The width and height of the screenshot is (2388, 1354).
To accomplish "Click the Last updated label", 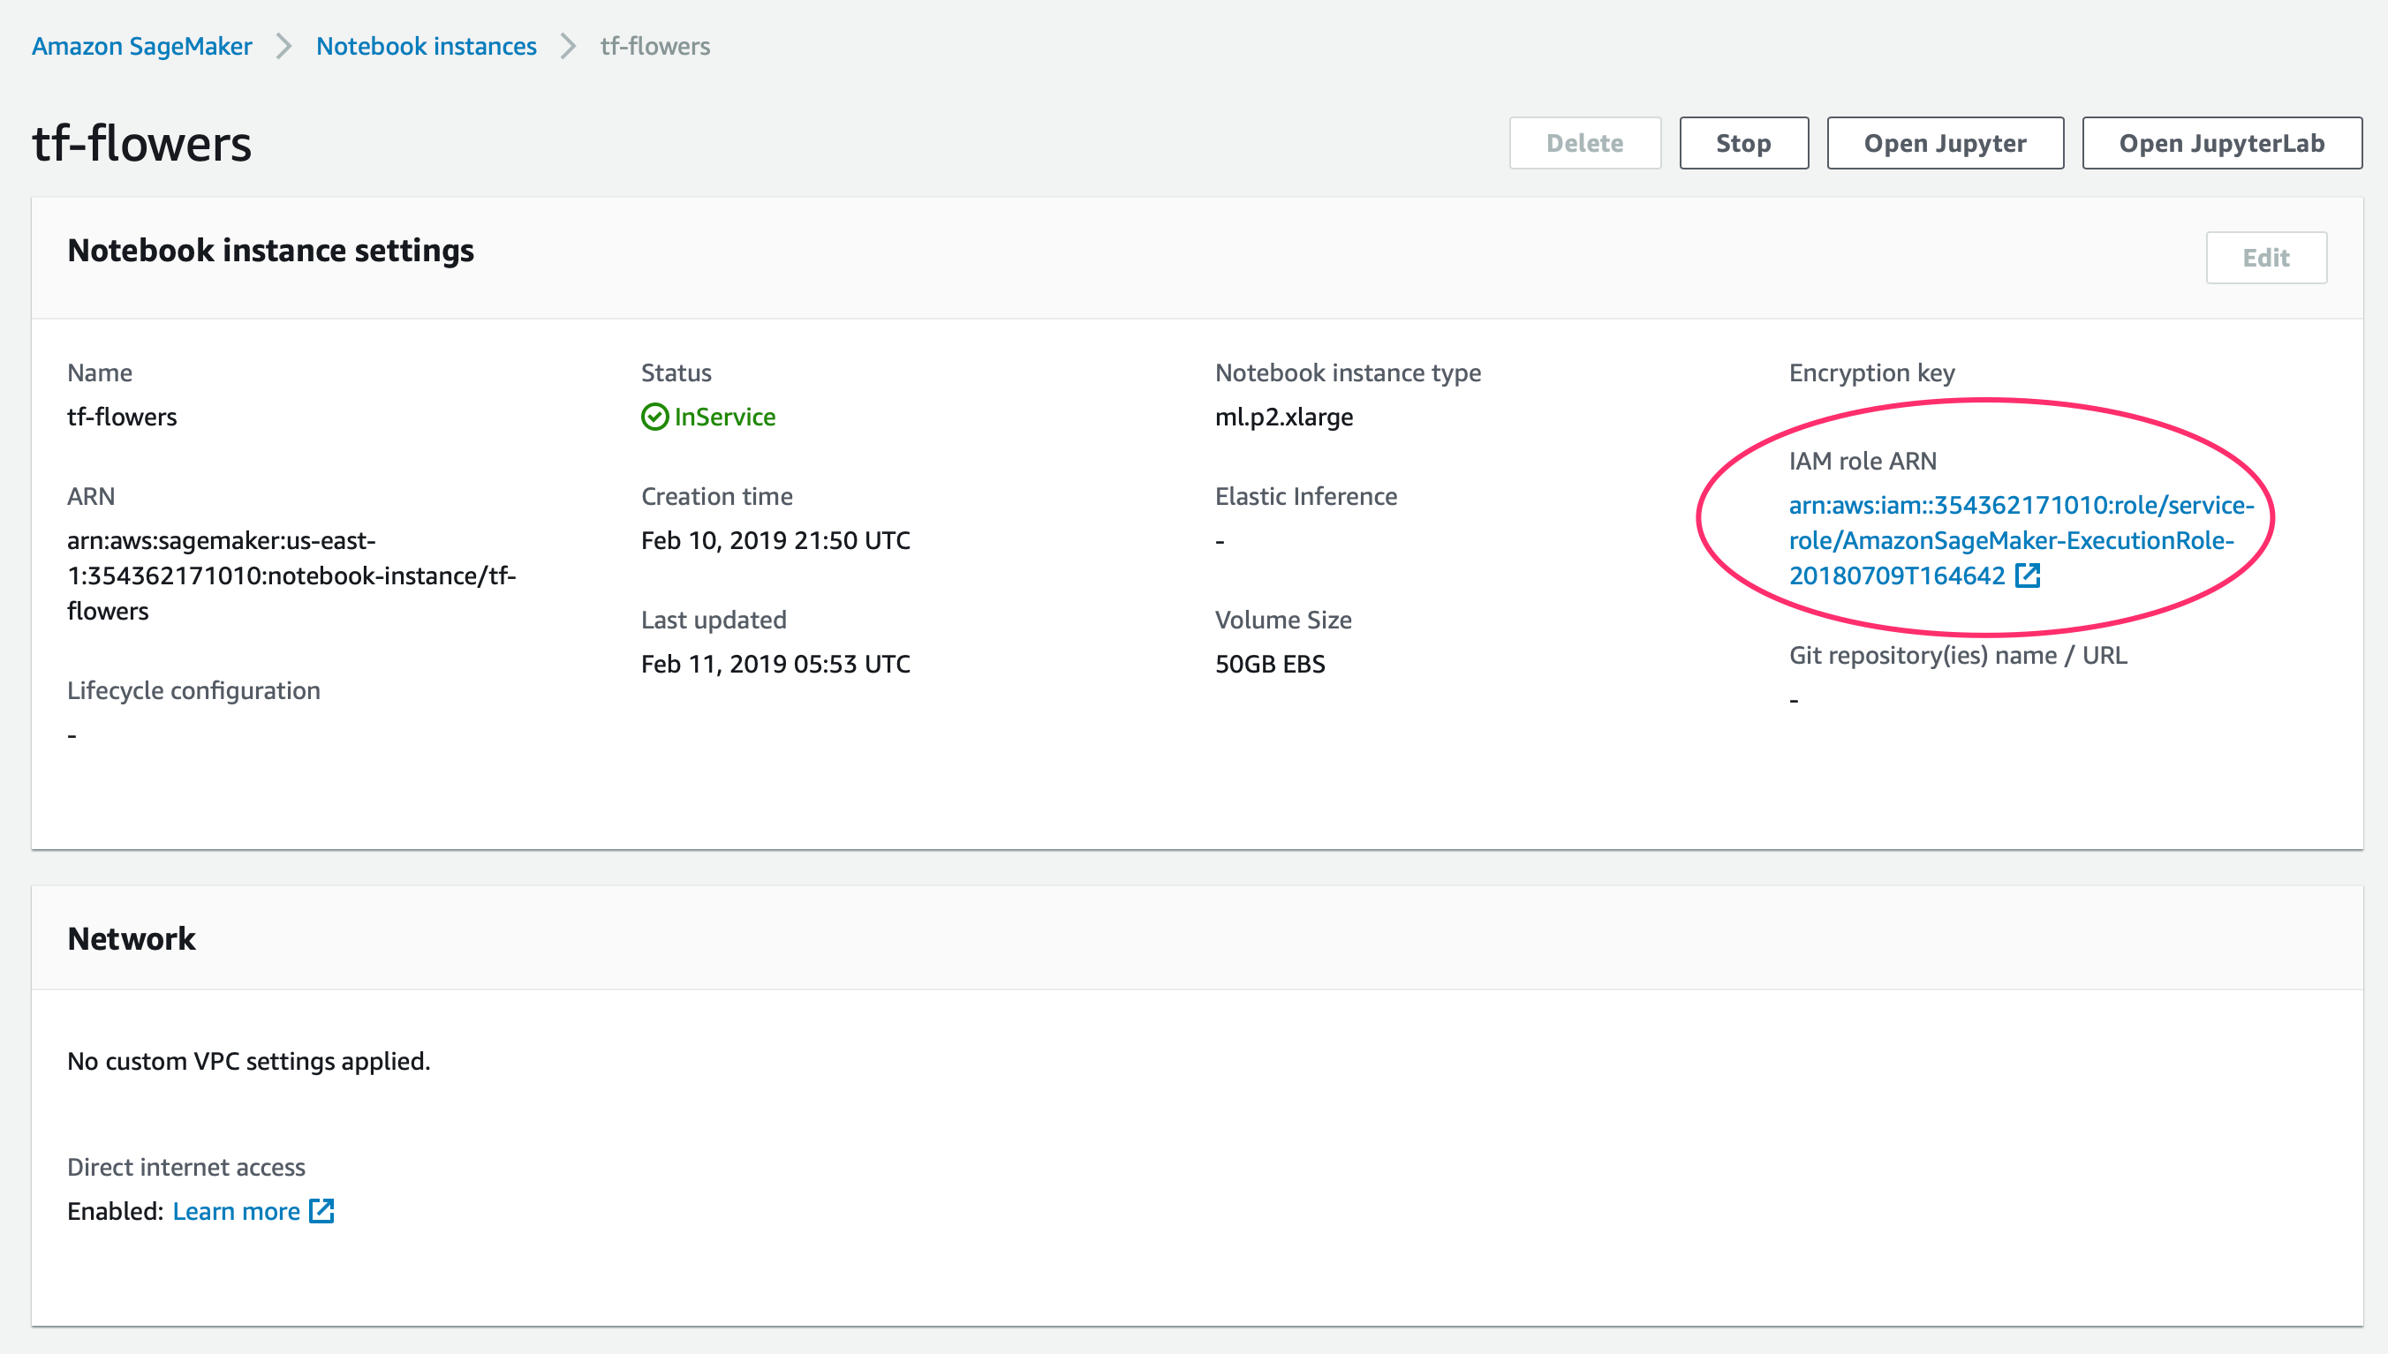I will tap(714, 621).
